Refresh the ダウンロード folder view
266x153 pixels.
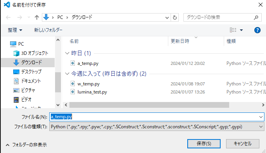[x=175, y=17]
